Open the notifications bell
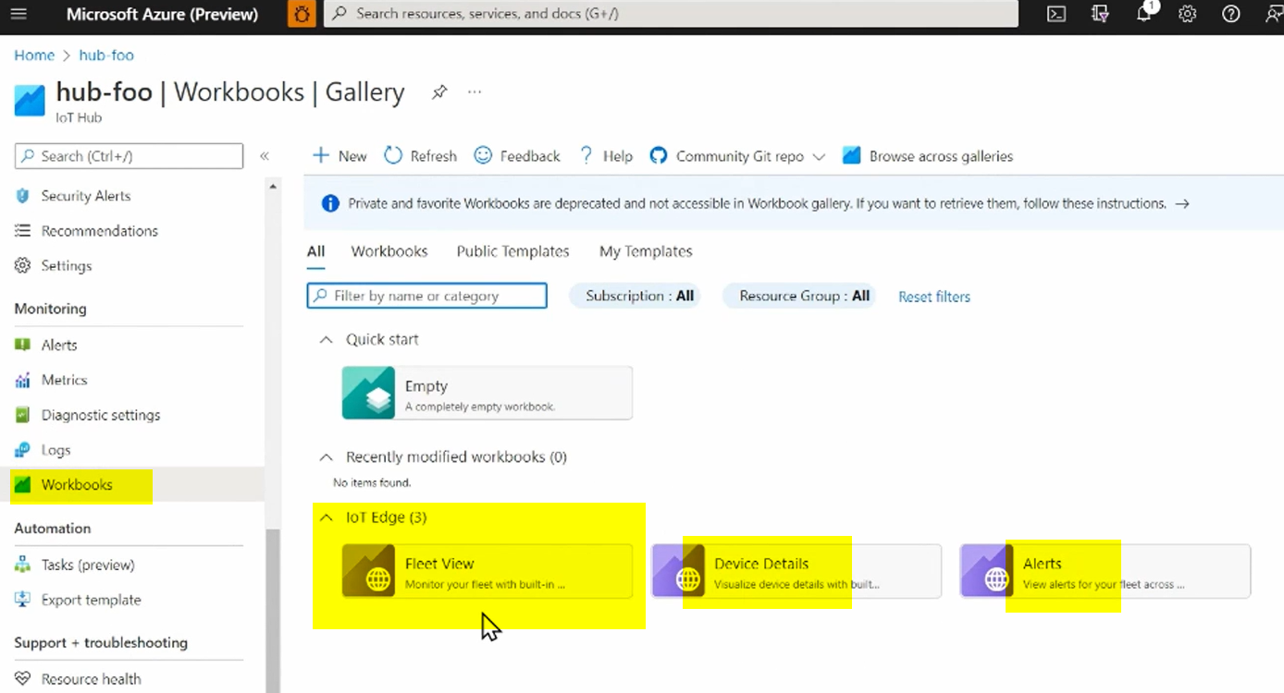The height and width of the screenshot is (693, 1284). 1145,12
